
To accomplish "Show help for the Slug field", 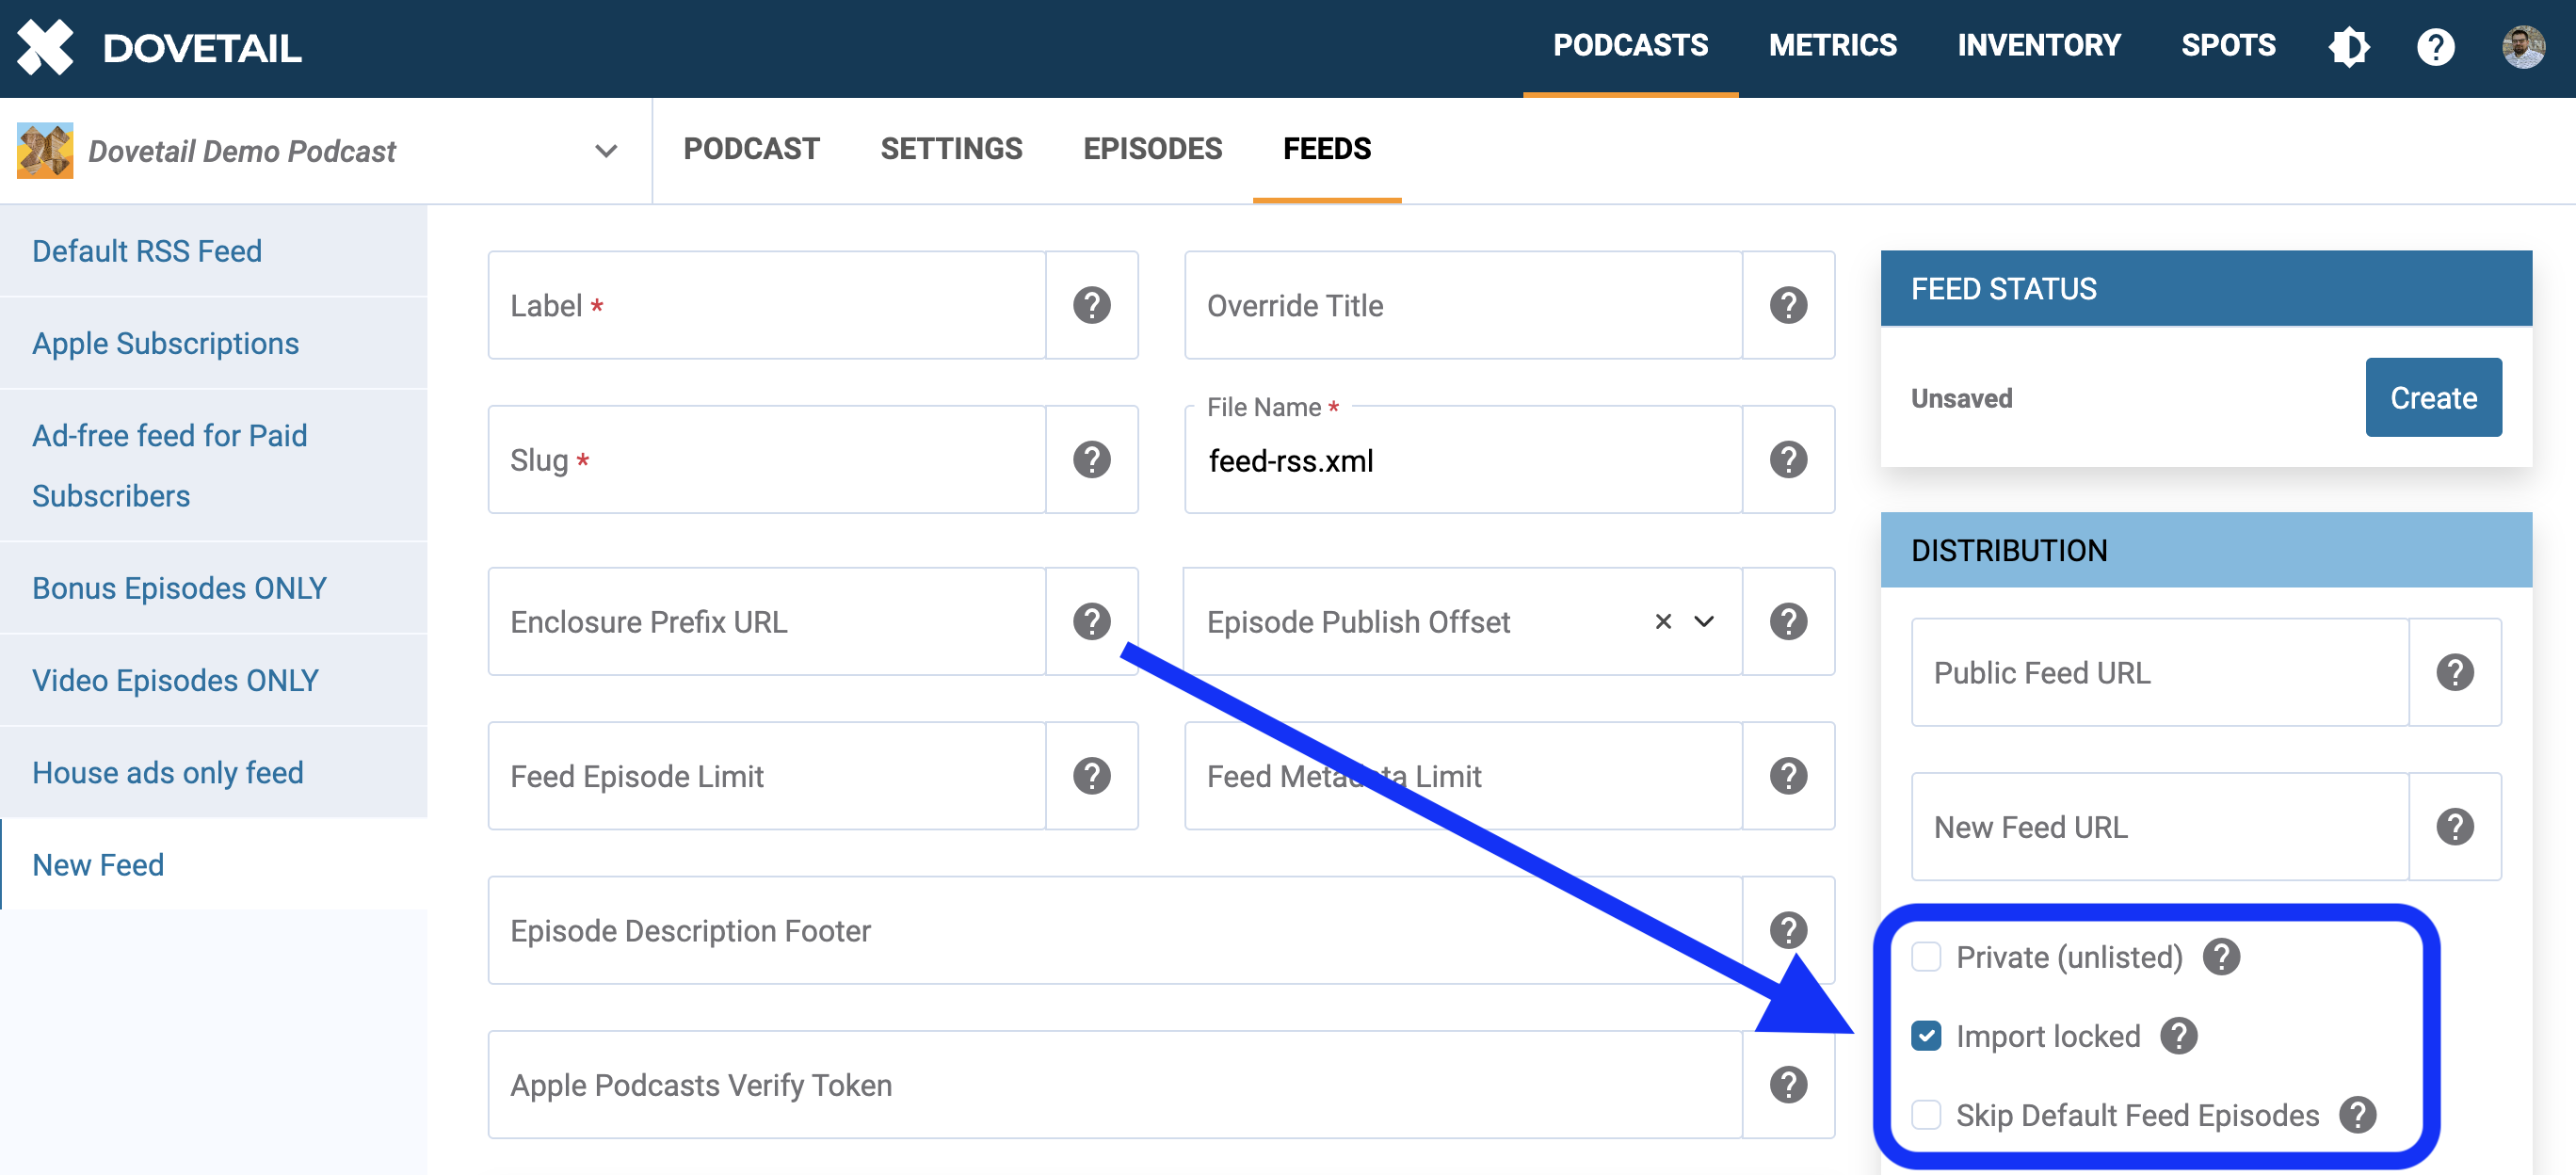I will 1091,460.
